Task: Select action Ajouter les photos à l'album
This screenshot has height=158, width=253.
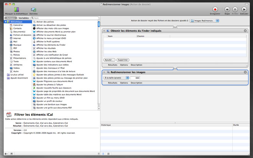Action: (49, 85)
